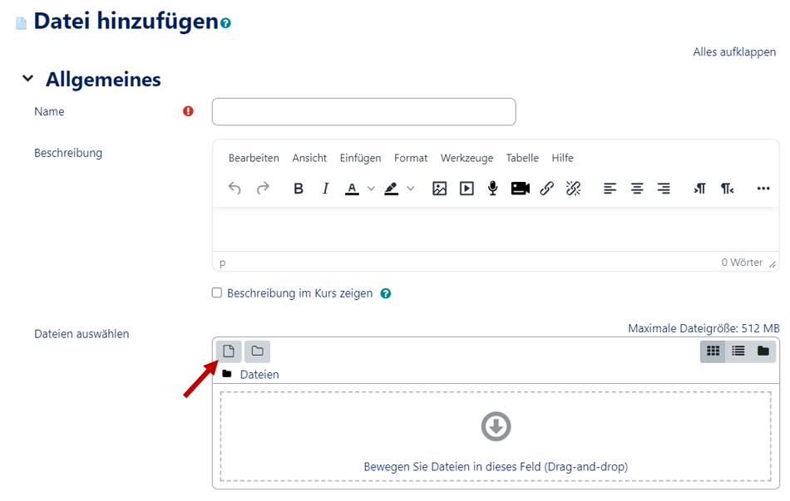The image size is (790, 501).
Task: Click into the Name input field
Action: [363, 111]
